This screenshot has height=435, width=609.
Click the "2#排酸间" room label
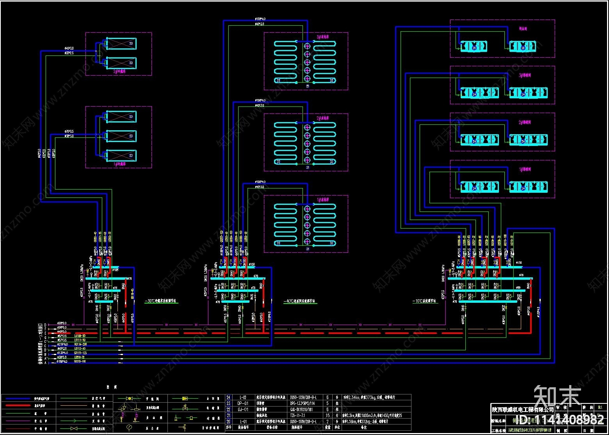tap(525, 123)
